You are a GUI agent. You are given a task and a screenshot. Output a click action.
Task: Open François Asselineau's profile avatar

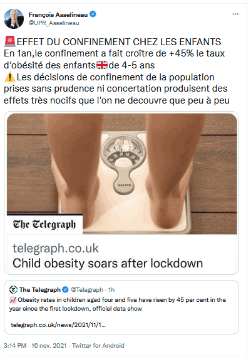pyautogui.click(x=14, y=19)
